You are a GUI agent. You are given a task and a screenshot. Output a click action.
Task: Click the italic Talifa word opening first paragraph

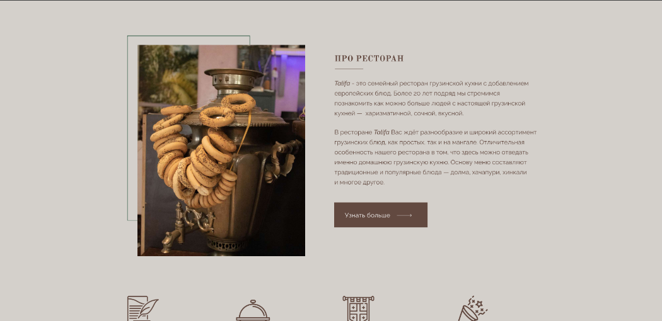342,84
